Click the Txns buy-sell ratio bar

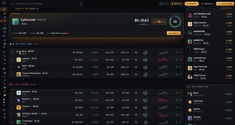coord(64,33)
